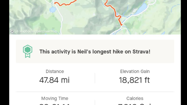The width and height of the screenshot is (187, 105).
Task: Click the copyright symbol before Mapbox
Action: (17, 31)
